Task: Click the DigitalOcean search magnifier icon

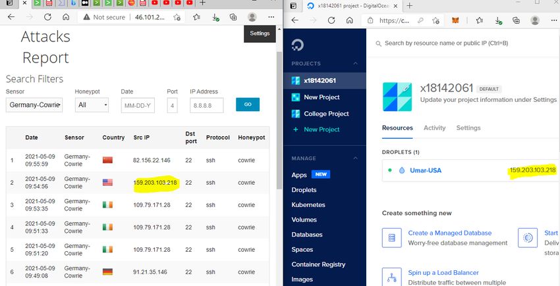Action: [x=378, y=43]
